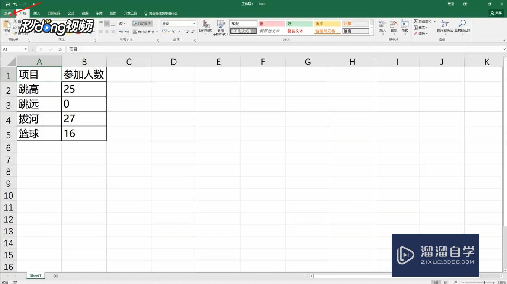Open Merge & Center (合并后居中) dropdown arrow
The width and height of the screenshot is (507, 284).
[157, 32]
